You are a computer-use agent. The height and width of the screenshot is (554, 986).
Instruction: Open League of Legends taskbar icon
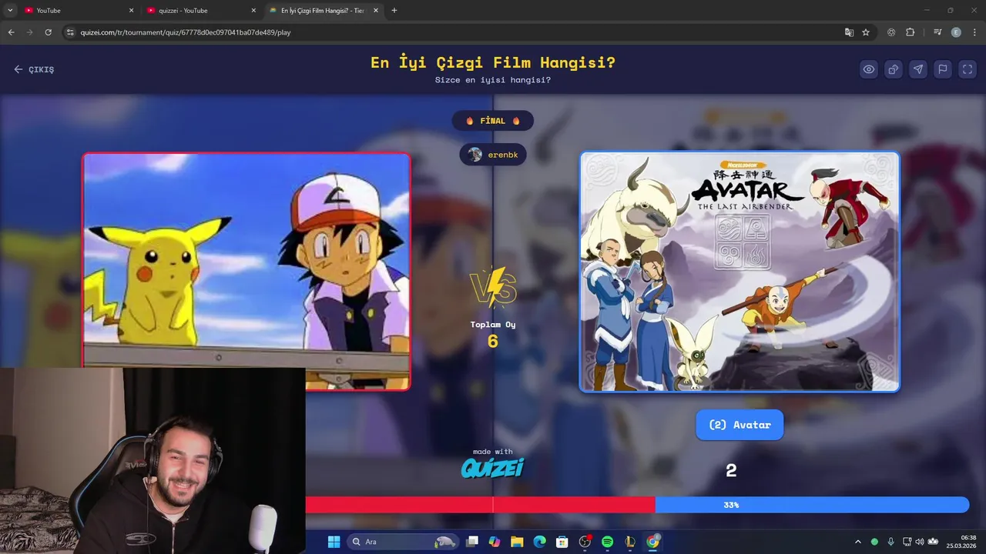coord(630,542)
